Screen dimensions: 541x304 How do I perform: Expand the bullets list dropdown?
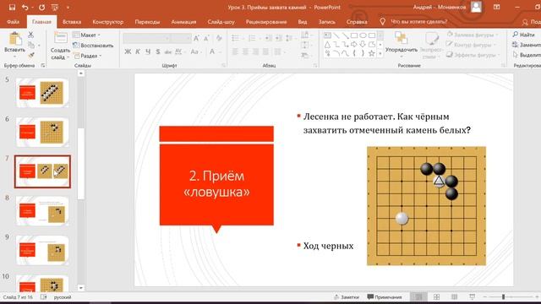point(243,38)
